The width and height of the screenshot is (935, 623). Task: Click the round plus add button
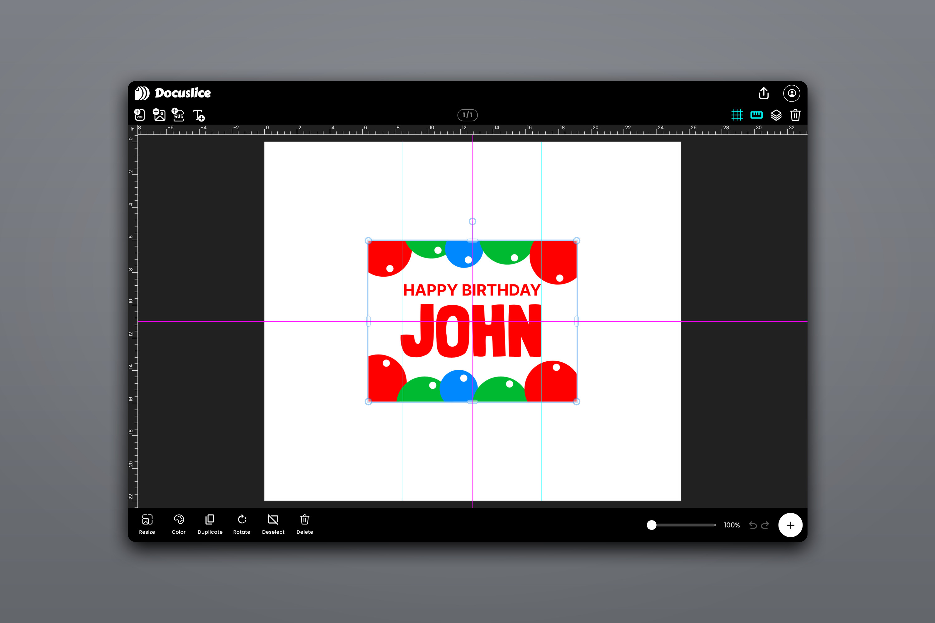(790, 525)
